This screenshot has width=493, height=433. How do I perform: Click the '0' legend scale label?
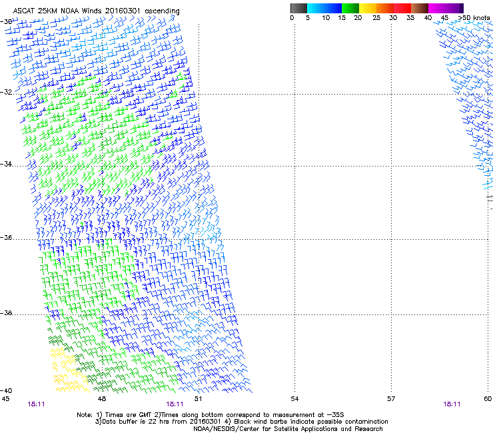292,18
